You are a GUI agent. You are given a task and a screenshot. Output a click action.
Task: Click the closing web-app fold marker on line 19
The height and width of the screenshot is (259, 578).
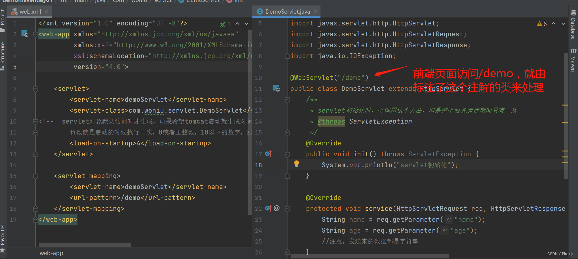[x=35, y=220]
